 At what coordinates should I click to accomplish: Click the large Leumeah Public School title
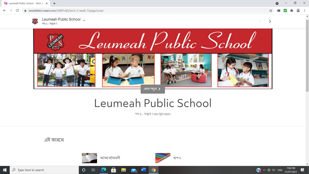(x=153, y=103)
